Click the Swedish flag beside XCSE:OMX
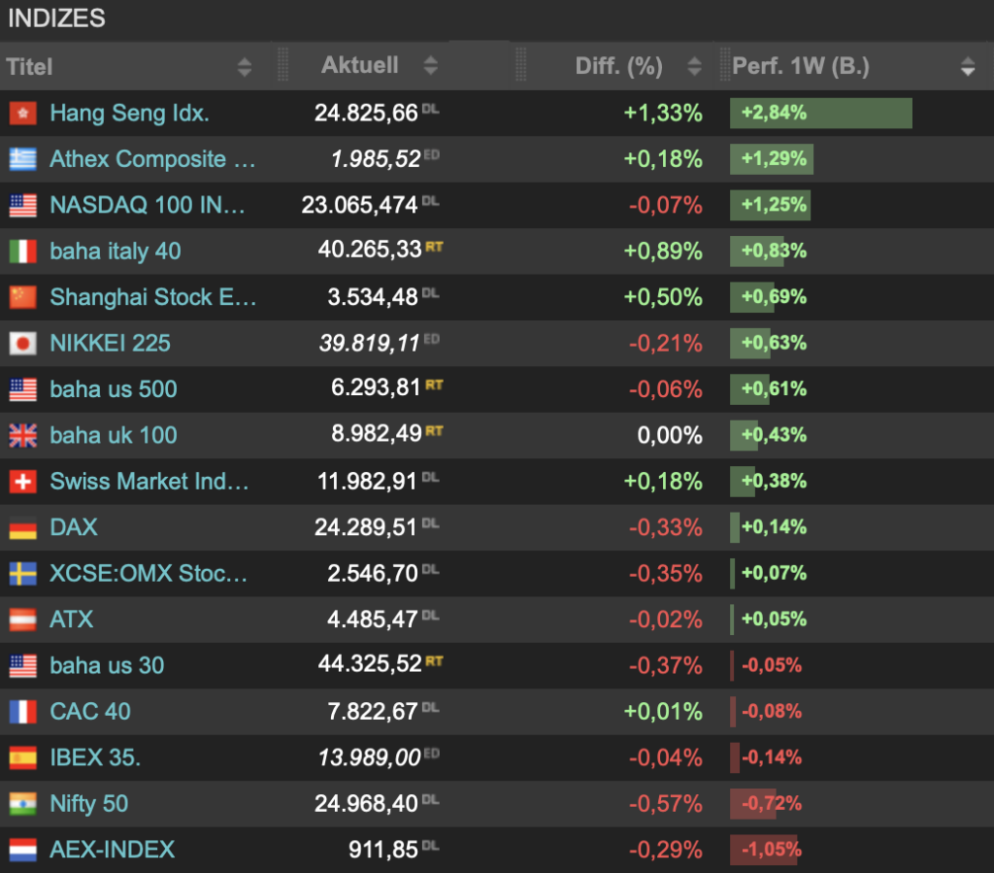Screen dimensions: 994x873 click(23, 574)
